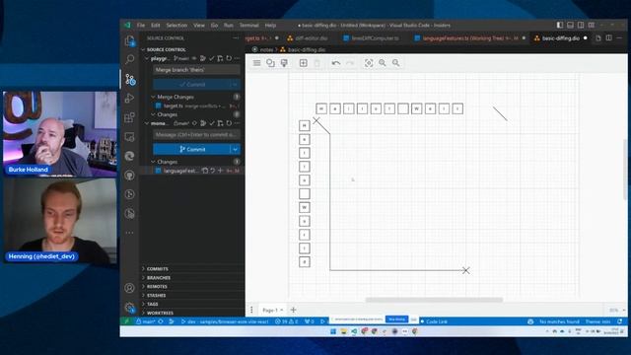The width and height of the screenshot is (631, 355).
Task: Refresh icon in the playgr repository row
Action: click(x=229, y=59)
